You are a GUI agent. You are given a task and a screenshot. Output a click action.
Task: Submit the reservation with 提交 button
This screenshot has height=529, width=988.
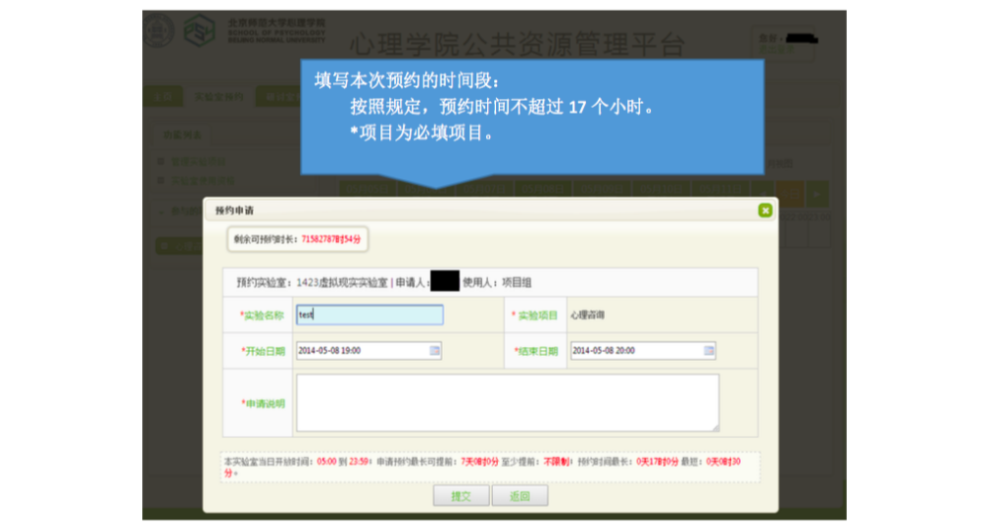point(460,496)
